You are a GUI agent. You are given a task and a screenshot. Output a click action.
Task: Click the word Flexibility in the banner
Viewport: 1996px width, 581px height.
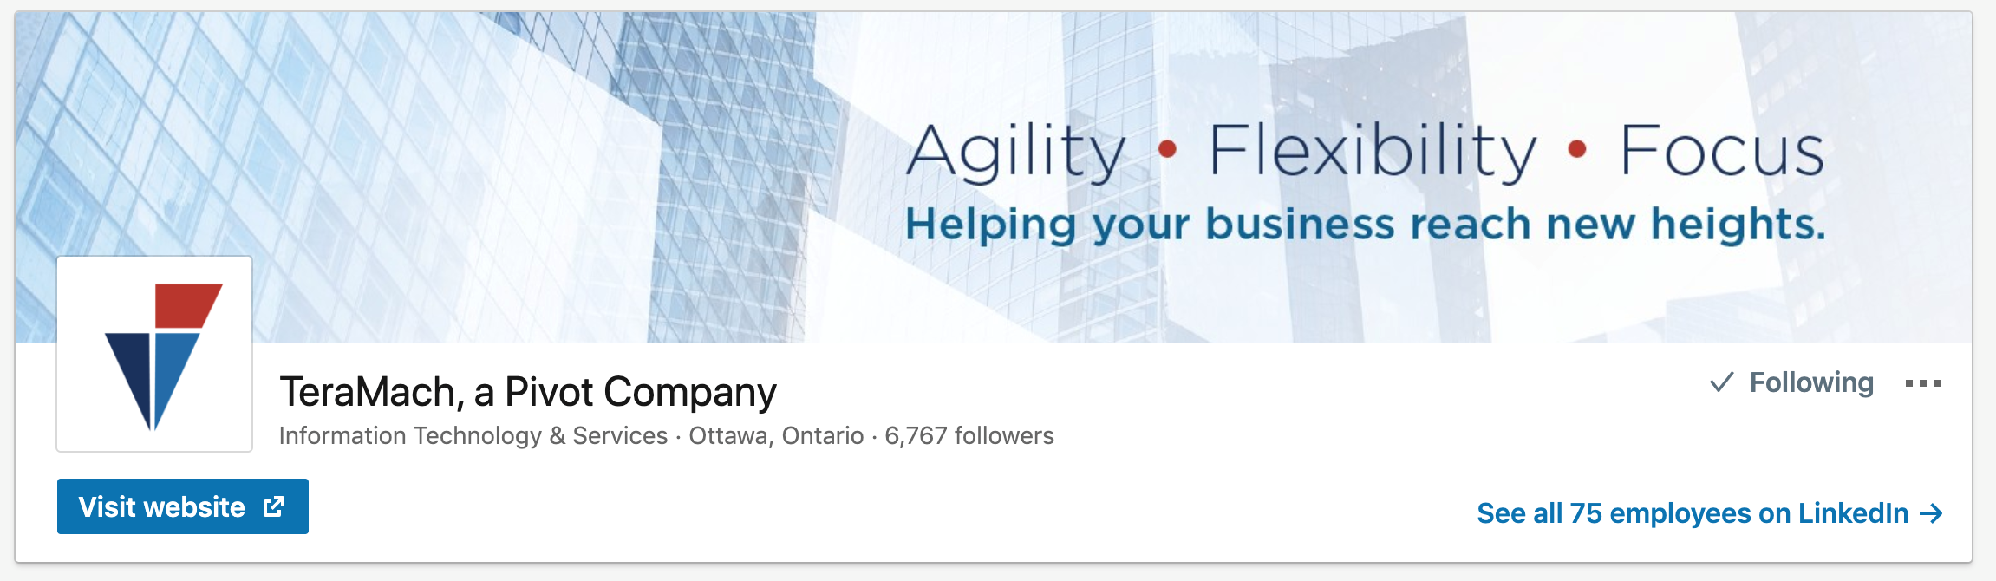1372,152
